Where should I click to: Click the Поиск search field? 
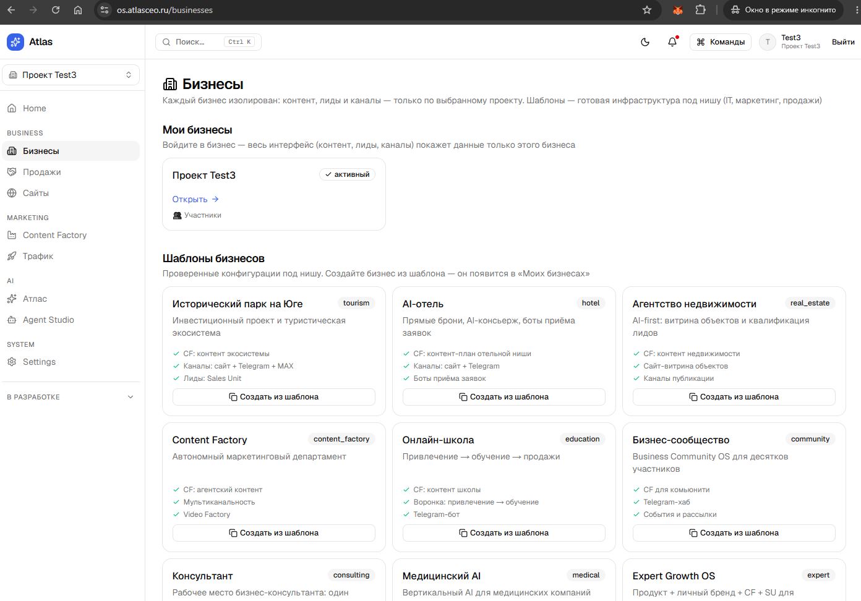pyautogui.click(x=208, y=42)
